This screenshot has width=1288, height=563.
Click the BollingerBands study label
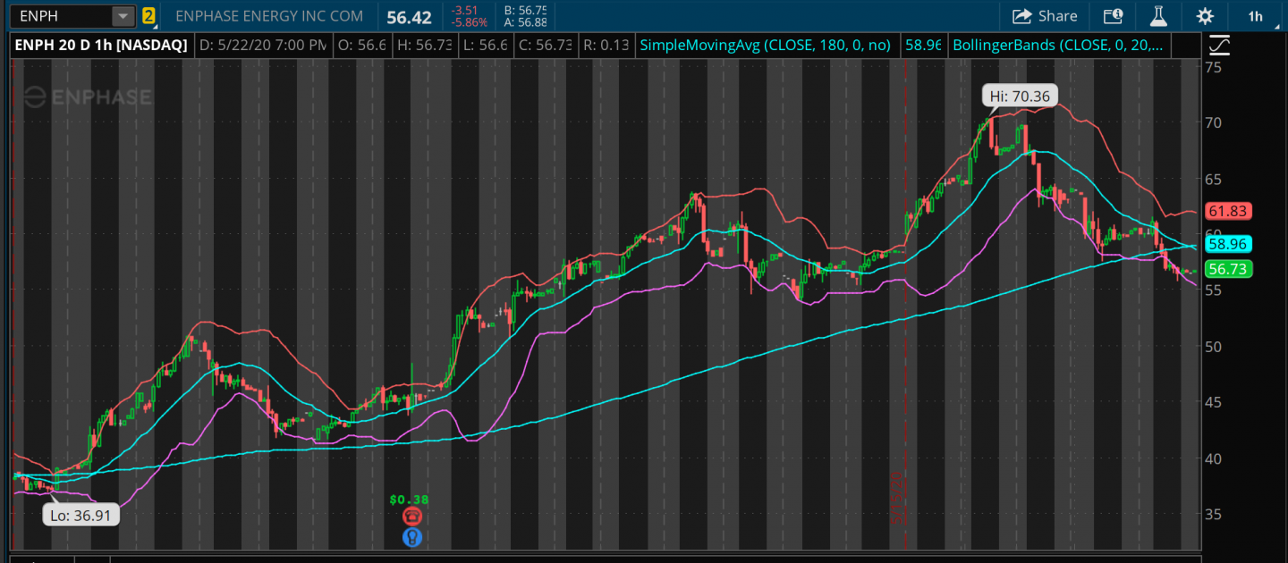[1058, 45]
